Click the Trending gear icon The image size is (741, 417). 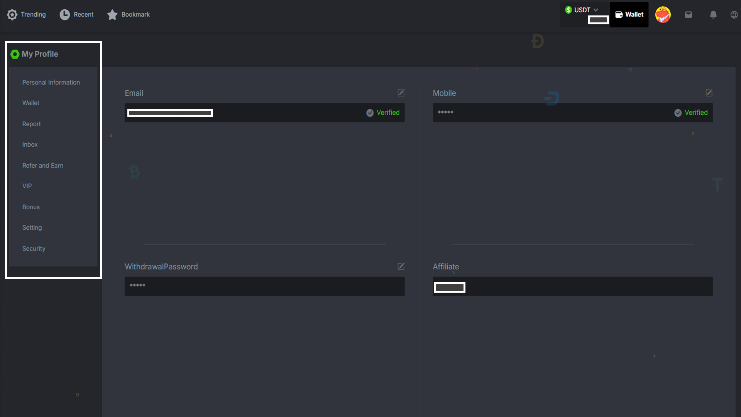point(12,15)
